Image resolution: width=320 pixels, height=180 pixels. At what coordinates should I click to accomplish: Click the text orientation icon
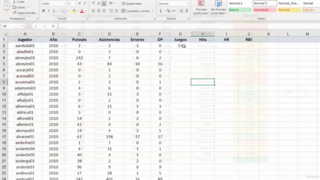coord(111,3)
